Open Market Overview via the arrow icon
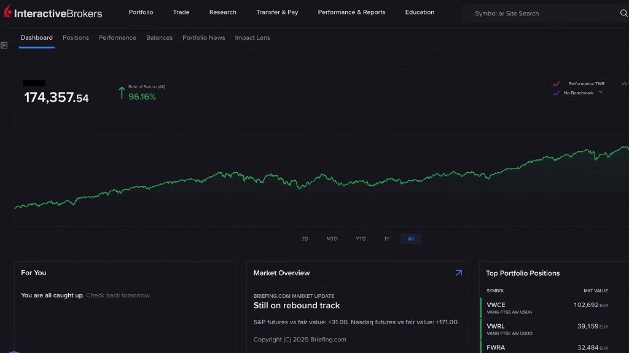 [458, 273]
